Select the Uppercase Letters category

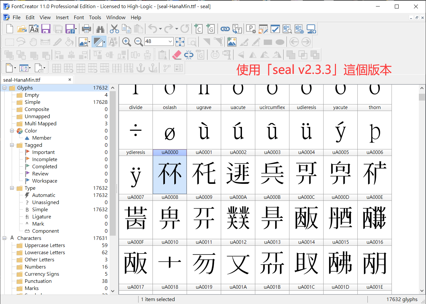tap(45, 245)
